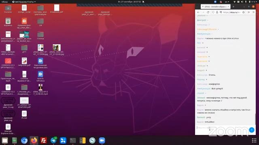Open the Древний ужас_tr.svg file
The height and width of the screenshot is (145, 259).
coord(8,103)
